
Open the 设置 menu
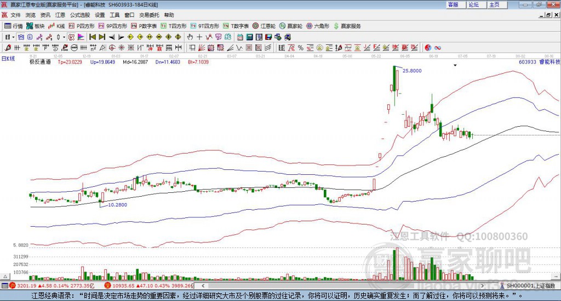point(100,15)
